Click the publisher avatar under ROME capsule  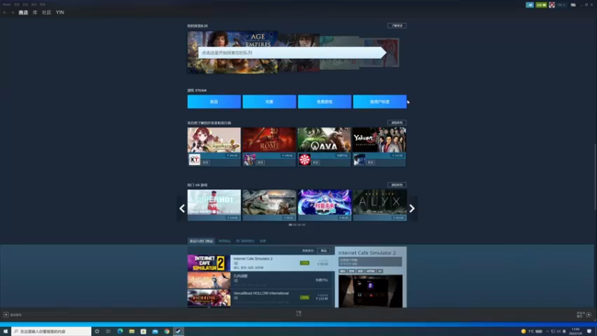[x=250, y=160]
